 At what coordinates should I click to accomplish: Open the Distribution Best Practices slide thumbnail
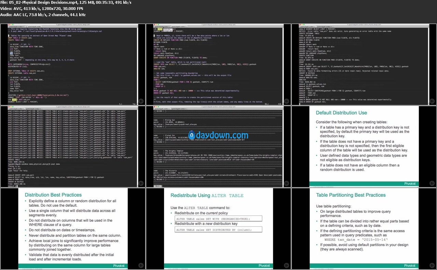(73, 229)
